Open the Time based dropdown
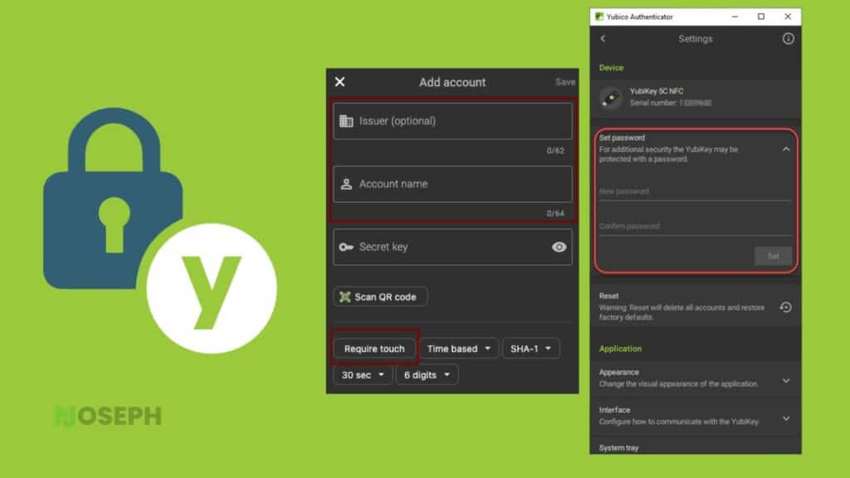The image size is (850, 478). [458, 349]
